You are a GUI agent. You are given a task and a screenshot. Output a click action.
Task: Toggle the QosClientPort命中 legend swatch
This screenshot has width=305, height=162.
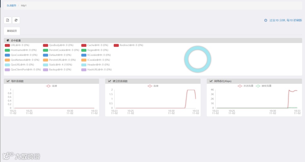[x=7, y=70]
